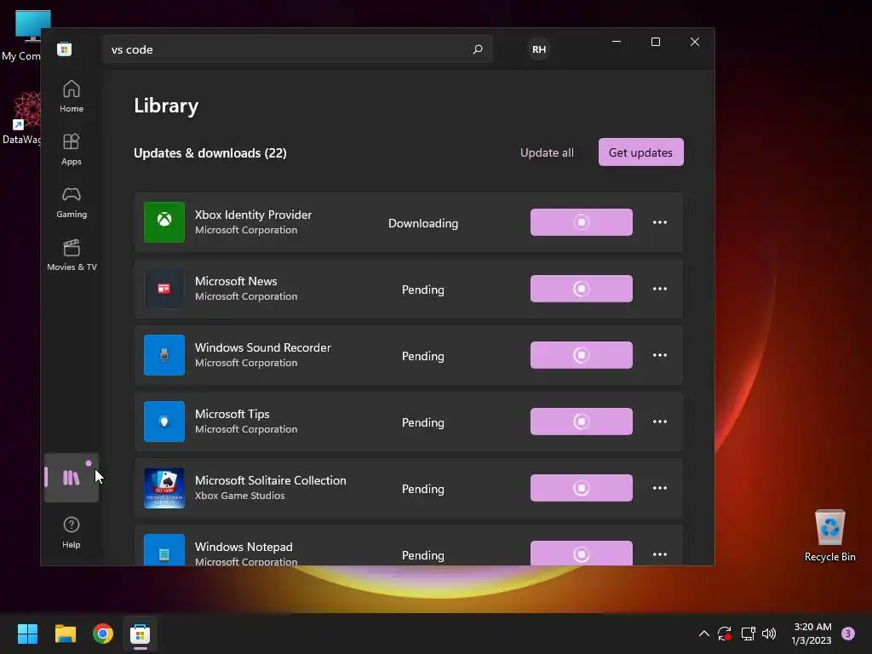Click the vs code search field
872x654 pixels.
pyautogui.click(x=297, y=49)
